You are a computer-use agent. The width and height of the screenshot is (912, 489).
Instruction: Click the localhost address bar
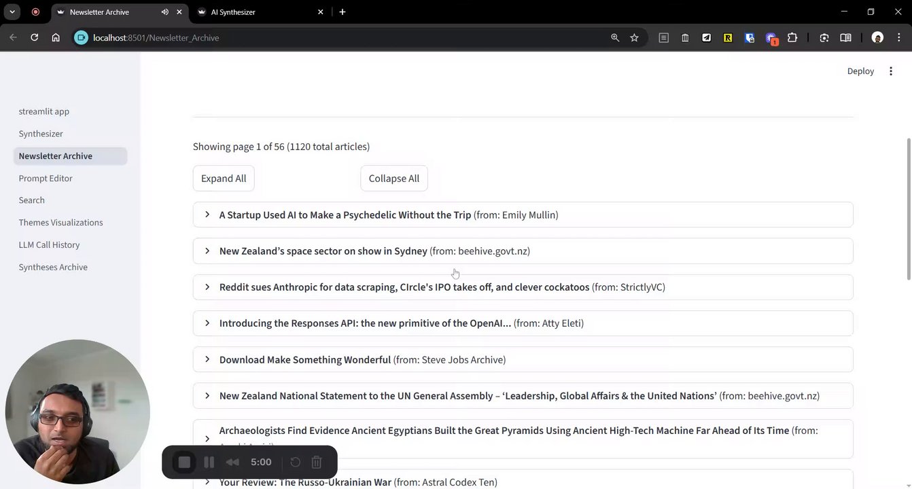pyautogui.click(x=340, y=38)
